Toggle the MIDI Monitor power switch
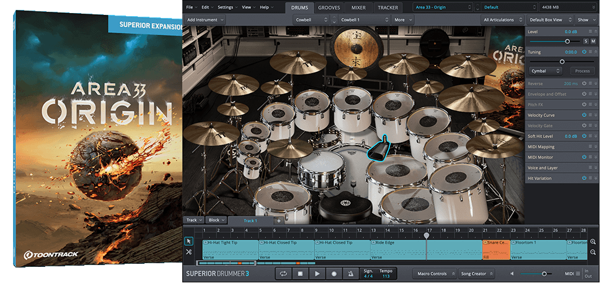This screenshot has width=607, height=283. 584,157
